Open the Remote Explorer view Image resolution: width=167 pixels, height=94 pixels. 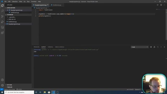[x=2, y=27]
